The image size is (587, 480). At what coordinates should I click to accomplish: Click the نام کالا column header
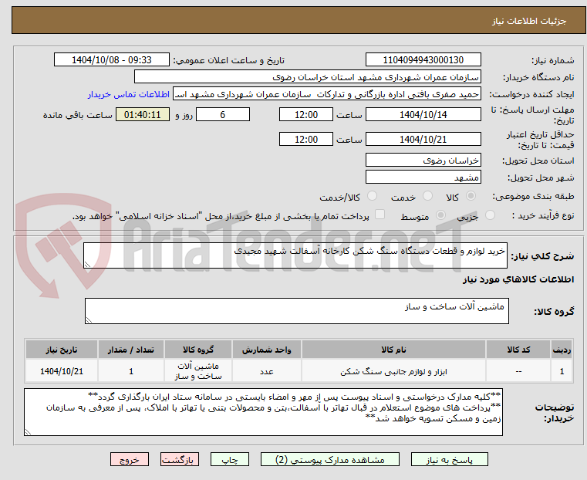(x=393, y=350)
